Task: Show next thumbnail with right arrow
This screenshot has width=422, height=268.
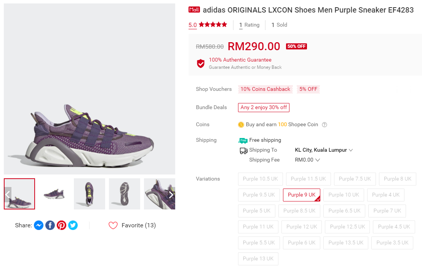Action: coord(171,195)
